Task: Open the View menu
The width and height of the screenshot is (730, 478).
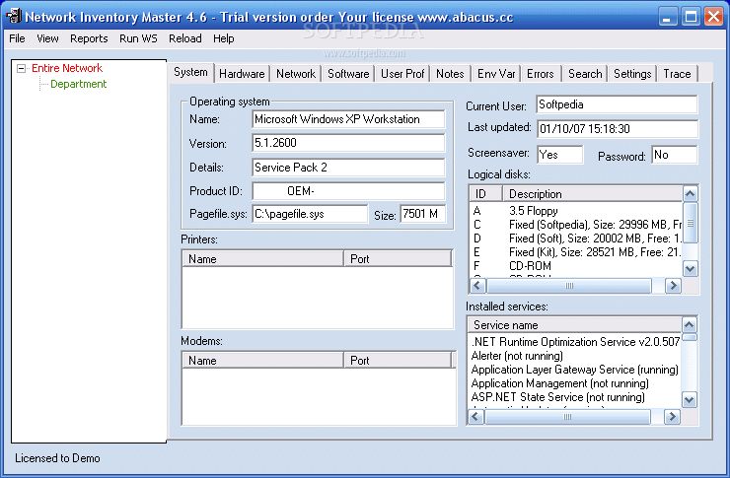Action: click(47, 38)
